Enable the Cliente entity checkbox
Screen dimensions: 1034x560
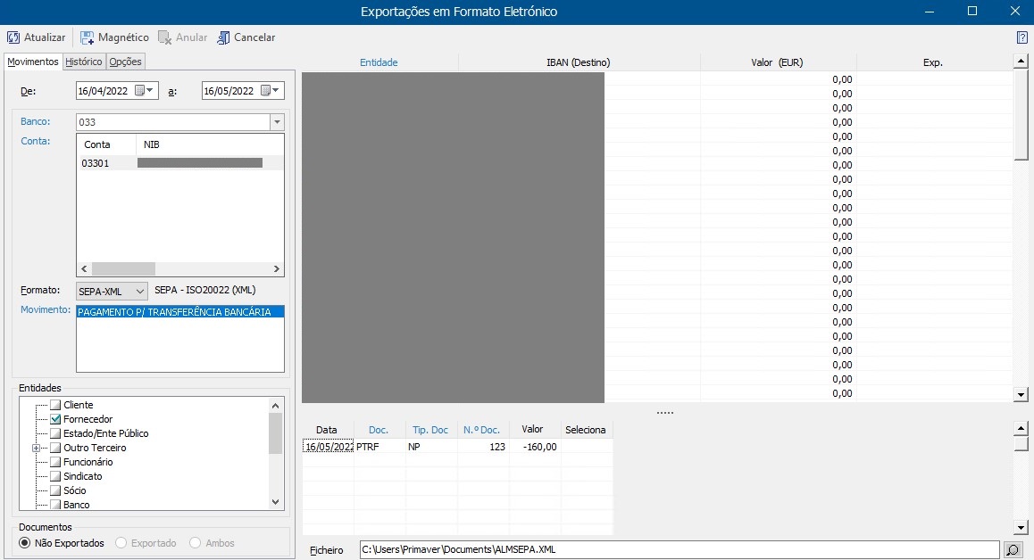coord(55,405)
